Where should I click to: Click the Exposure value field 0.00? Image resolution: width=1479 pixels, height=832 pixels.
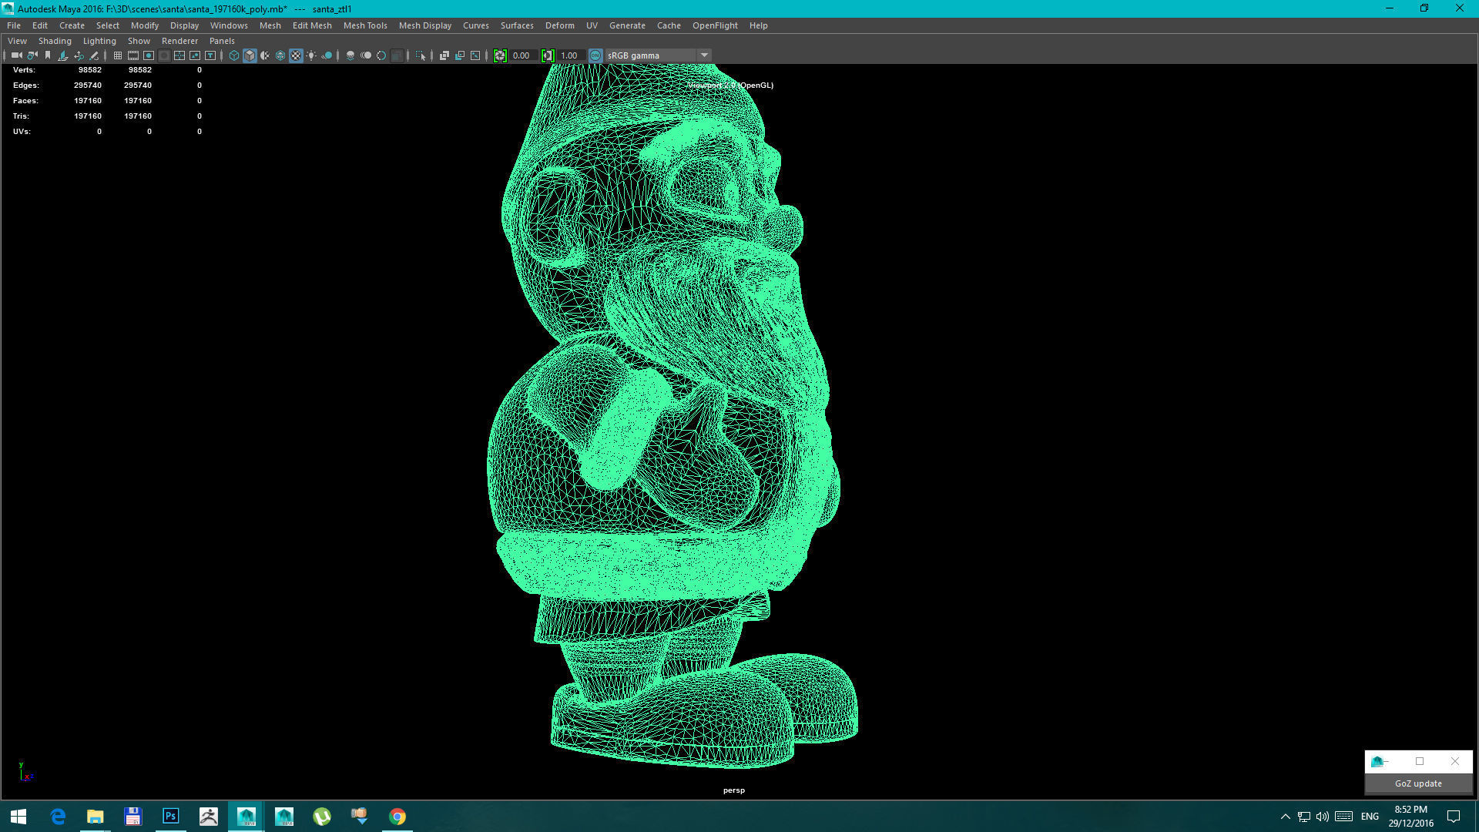pyautogui.click(x=524, y=55)
